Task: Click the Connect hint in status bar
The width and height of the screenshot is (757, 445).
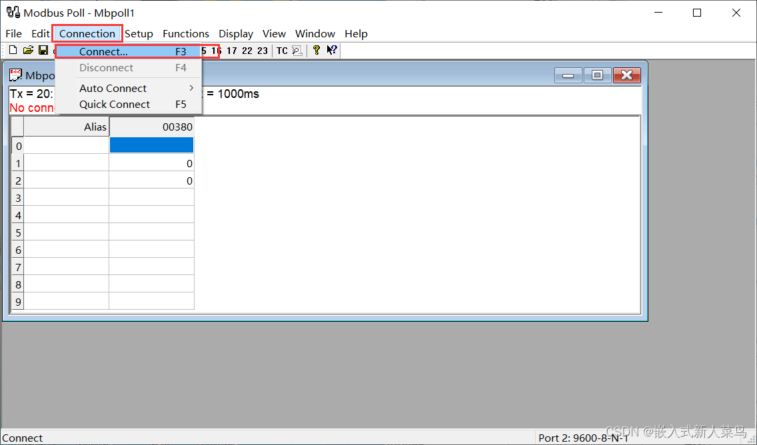Action: pos(22,438)
